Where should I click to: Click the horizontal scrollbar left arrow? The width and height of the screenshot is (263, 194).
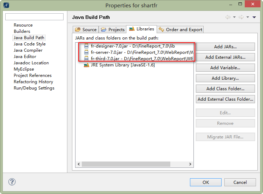[79, 164]
